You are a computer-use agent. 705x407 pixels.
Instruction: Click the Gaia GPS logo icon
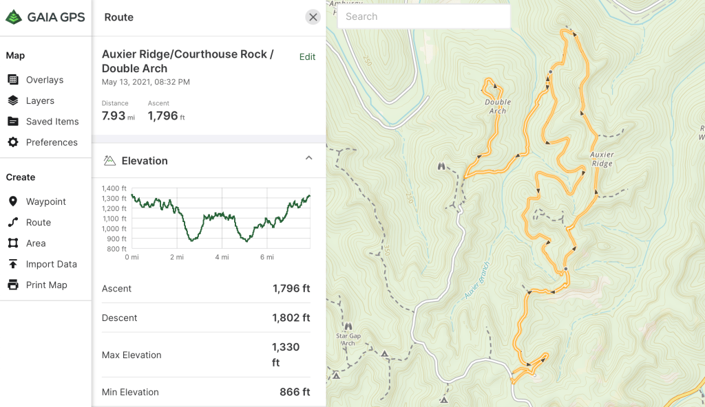click(14, 18)
